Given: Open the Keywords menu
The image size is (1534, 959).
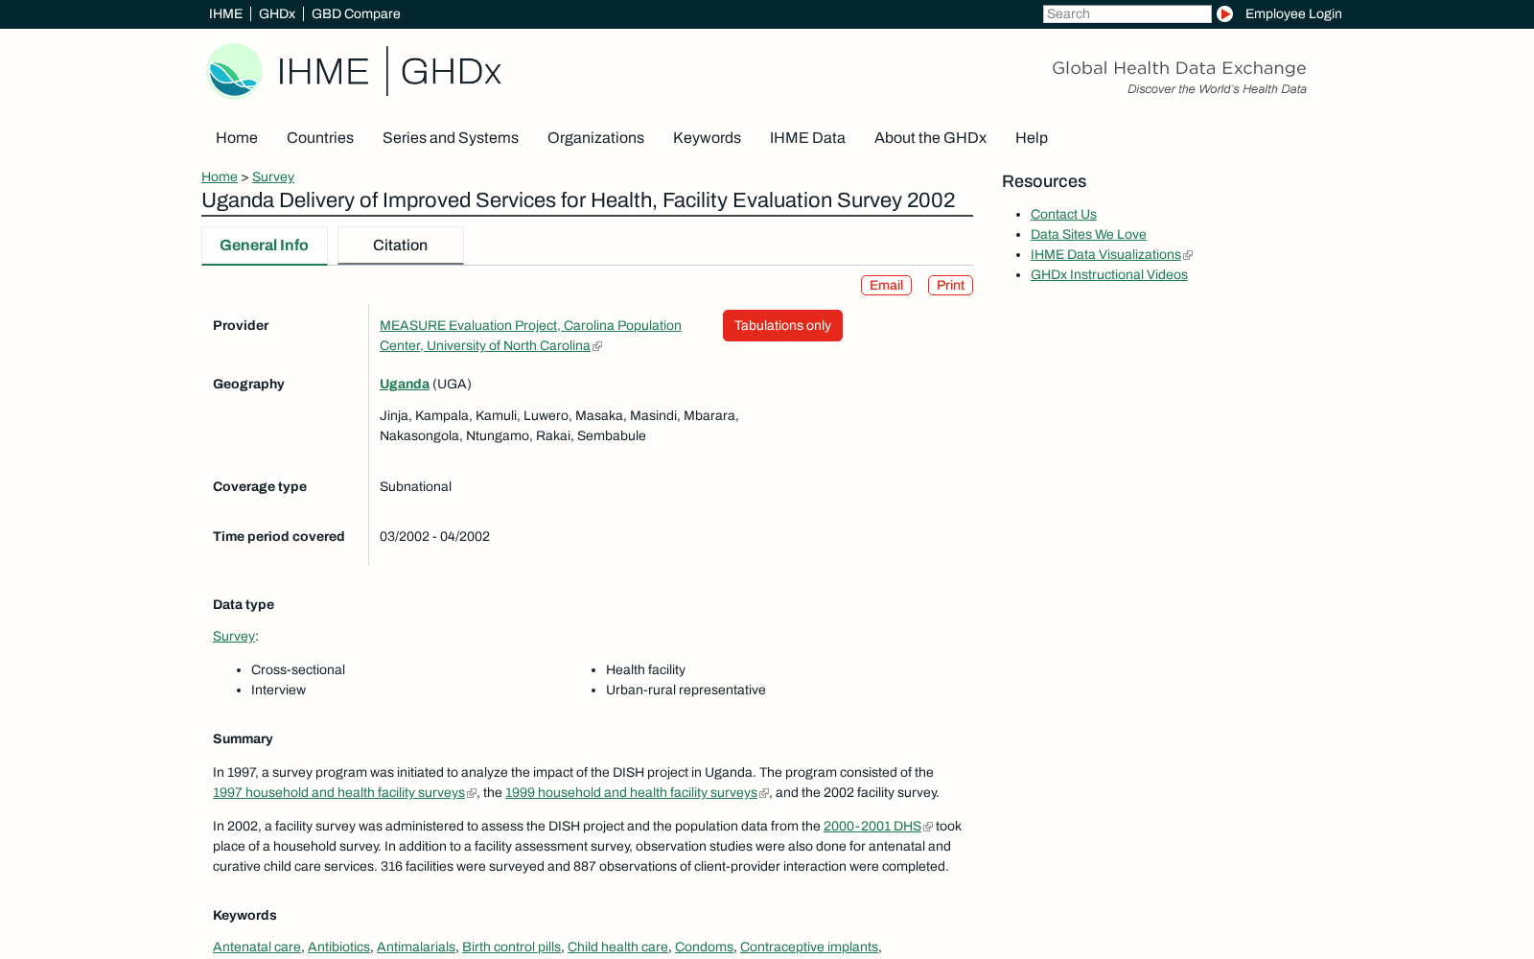Looking at the screenshot, I should (x=707, y=138).
